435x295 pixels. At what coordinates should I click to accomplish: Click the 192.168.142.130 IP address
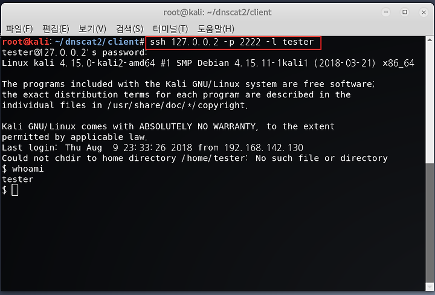point(263,147)
